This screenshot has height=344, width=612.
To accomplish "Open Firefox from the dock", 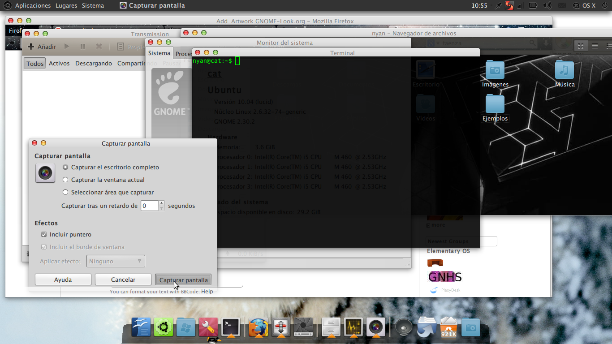I will click(259, 327).
